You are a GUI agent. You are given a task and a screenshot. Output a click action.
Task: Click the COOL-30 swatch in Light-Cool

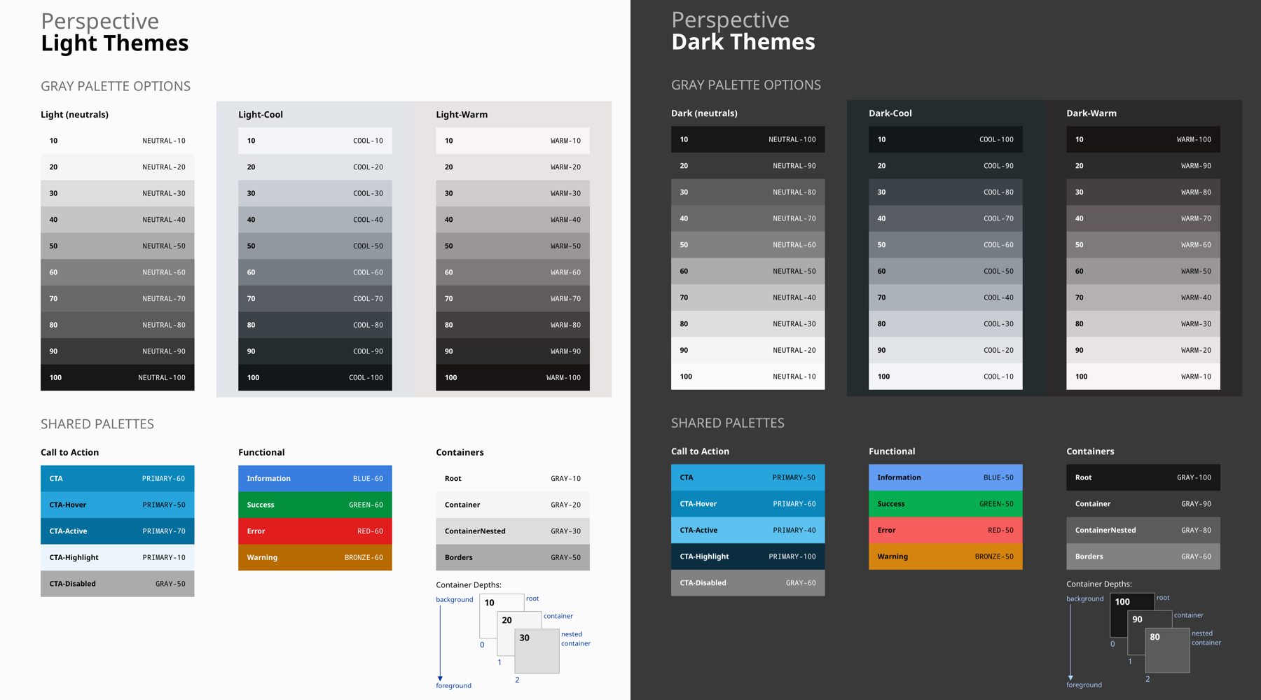click(x=315, y=193)
